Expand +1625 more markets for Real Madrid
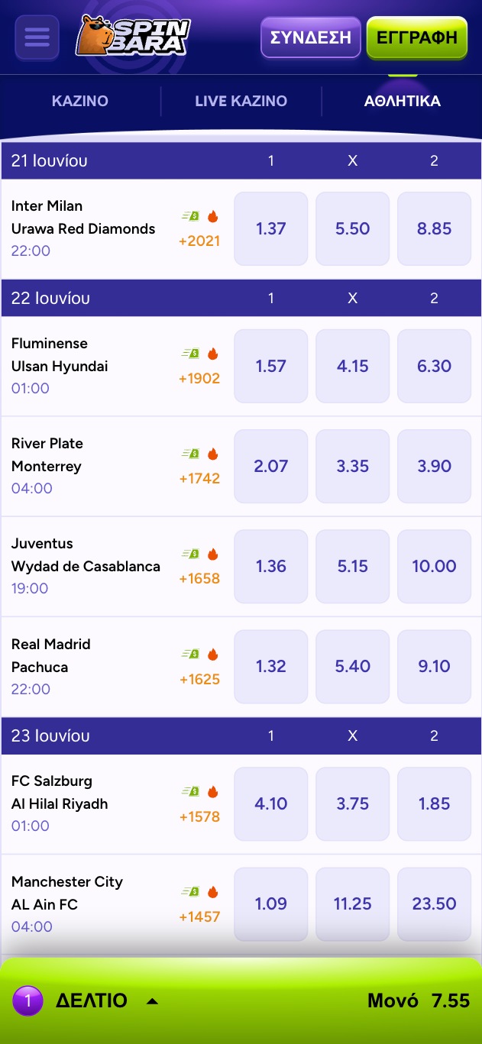 point(199,679)
